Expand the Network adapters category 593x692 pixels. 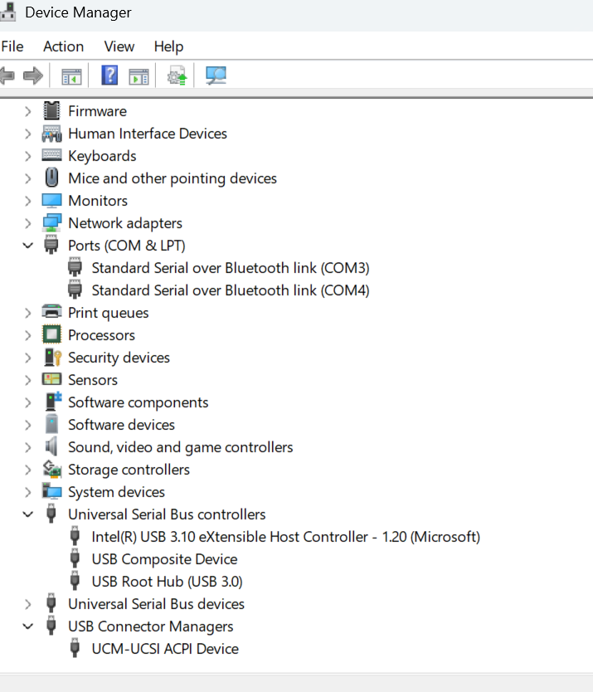tap(28, 223)
